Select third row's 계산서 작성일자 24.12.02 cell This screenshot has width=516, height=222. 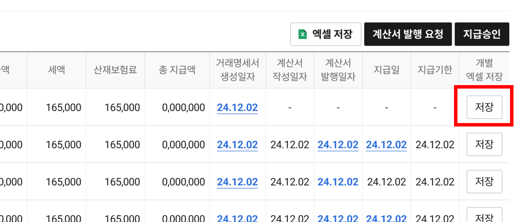coord(290,182)
